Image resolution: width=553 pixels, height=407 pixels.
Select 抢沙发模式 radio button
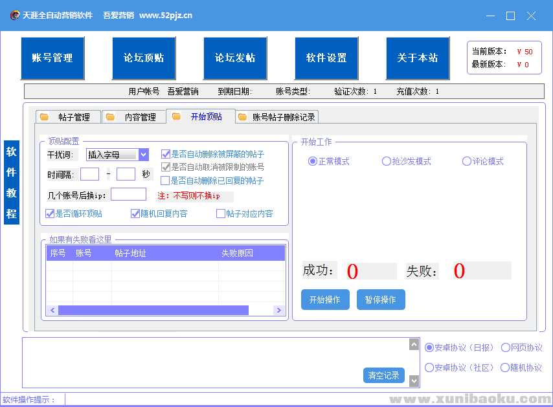tap(387, 161)
